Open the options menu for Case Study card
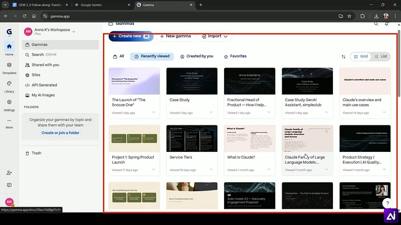 pyautogui.click(x=211, y=112)
